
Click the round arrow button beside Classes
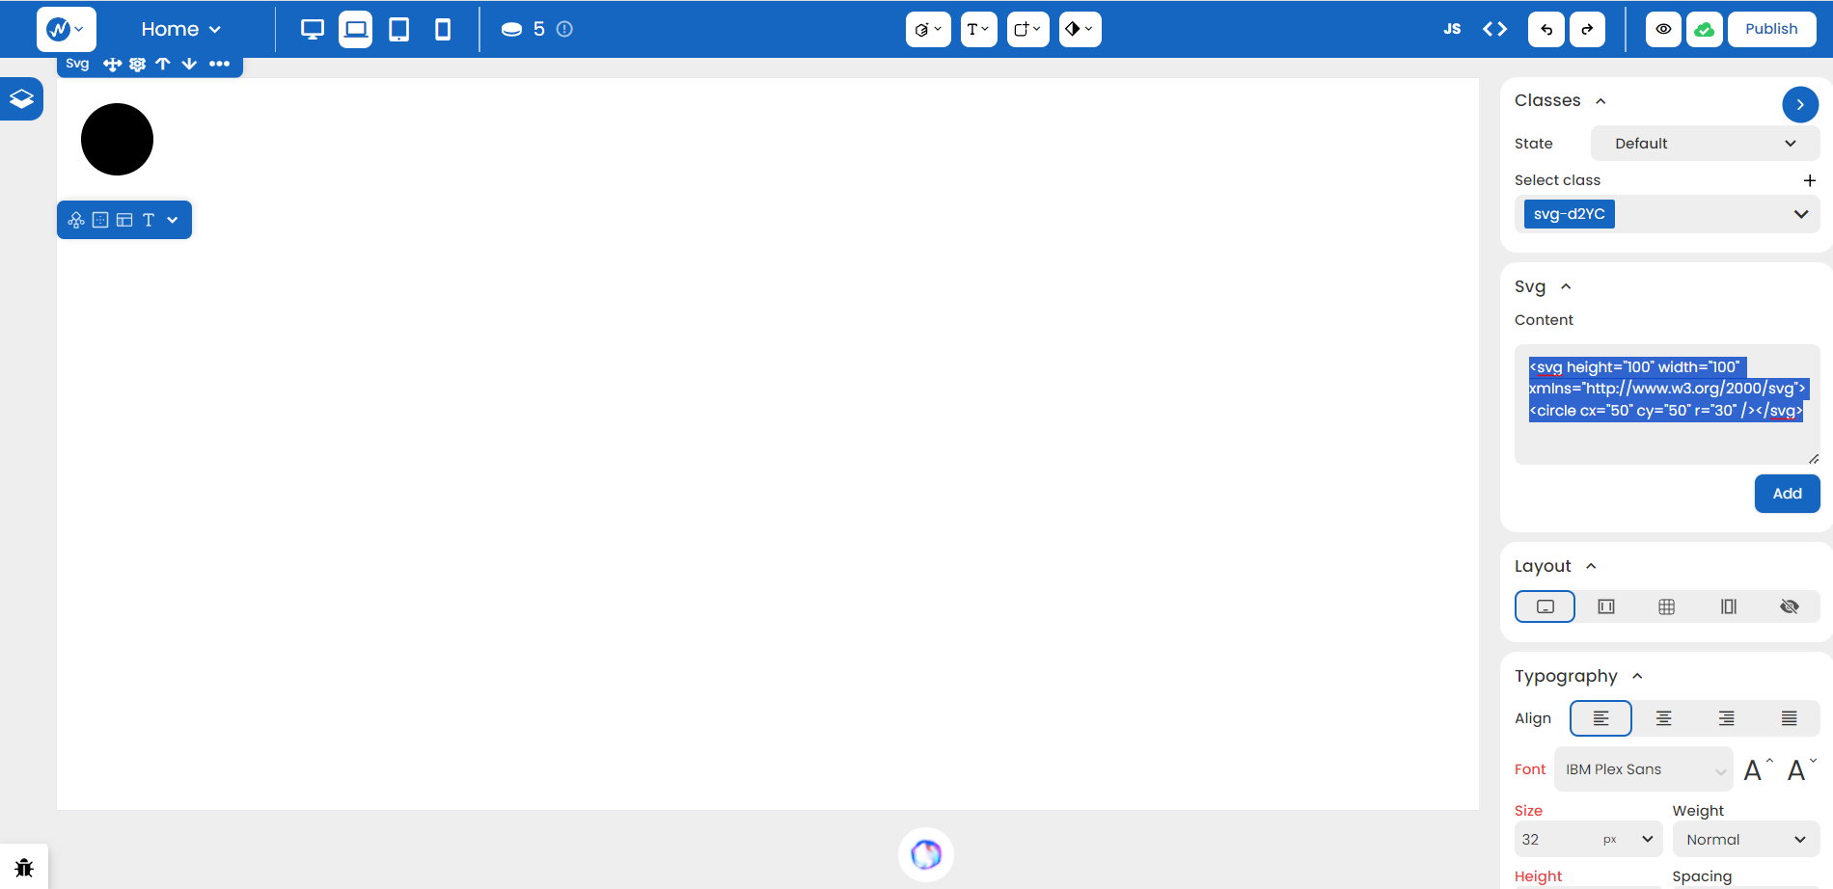click(1800, 104)
